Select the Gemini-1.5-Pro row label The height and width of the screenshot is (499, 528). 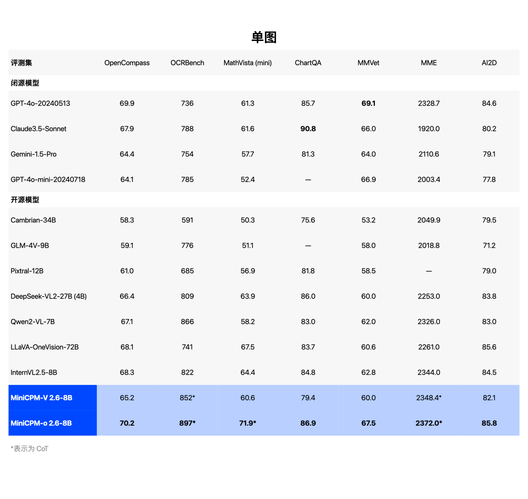pyautogui.click(x=34, y=154)
